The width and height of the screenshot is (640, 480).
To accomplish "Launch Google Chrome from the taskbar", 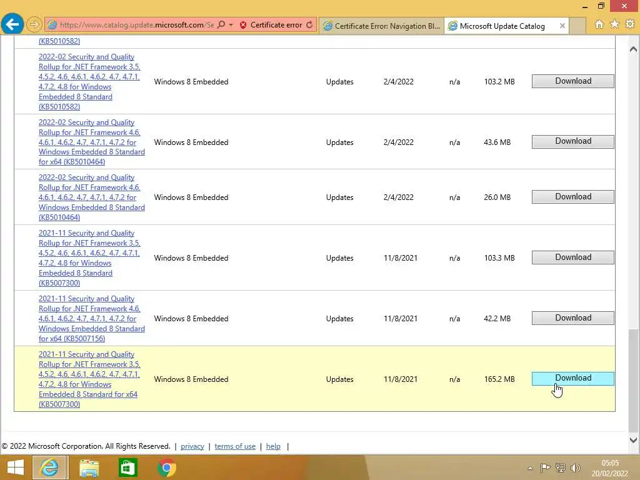I will (x=166, y=467).
